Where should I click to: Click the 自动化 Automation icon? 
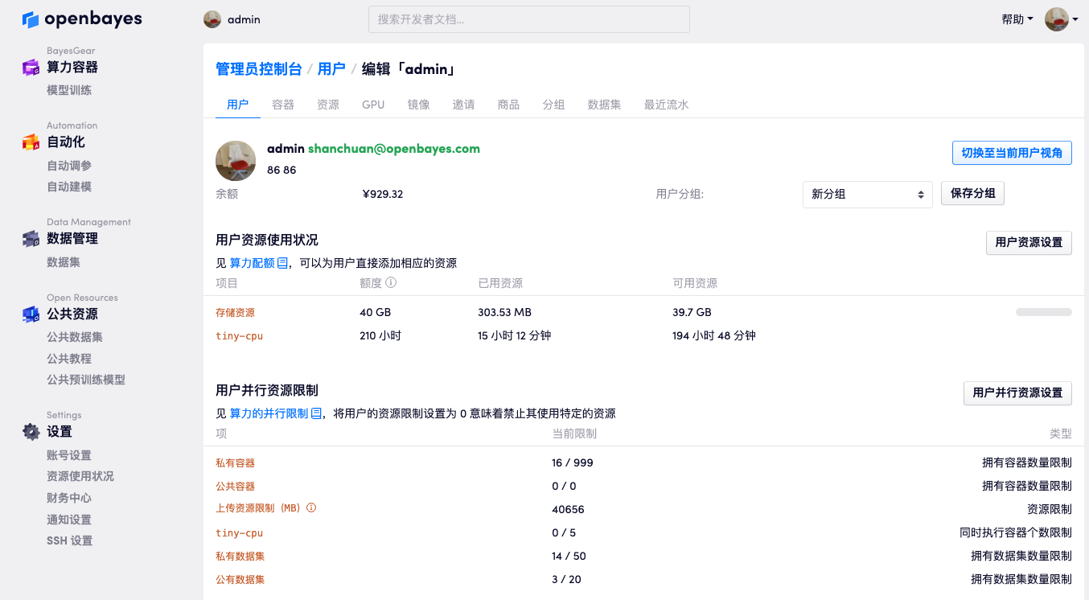pyautogui.click(x=31, y=142)
